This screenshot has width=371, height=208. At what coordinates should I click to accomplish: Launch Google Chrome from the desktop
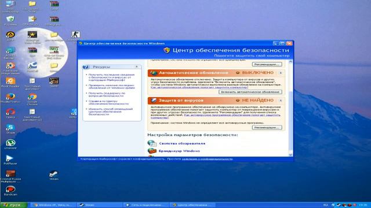[32, 96]
